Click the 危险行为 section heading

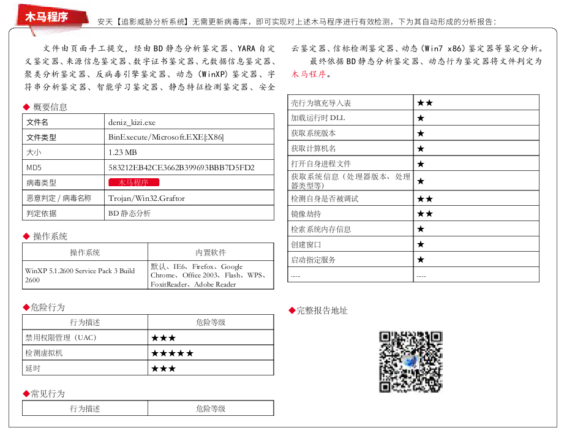click(48, 307)
